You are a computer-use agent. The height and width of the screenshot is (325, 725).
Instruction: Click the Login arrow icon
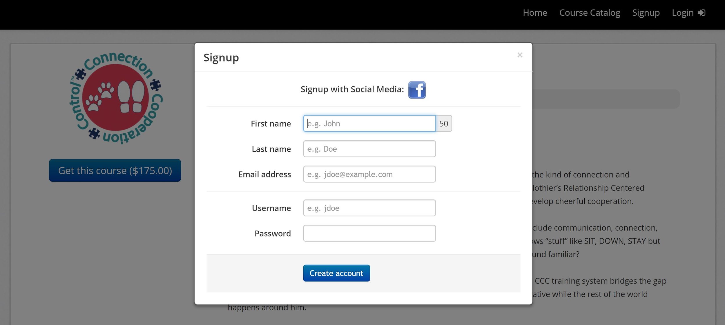701,13
